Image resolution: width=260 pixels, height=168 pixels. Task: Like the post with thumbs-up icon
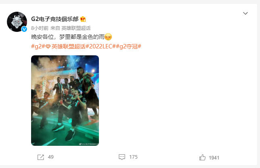pos(202,157)
